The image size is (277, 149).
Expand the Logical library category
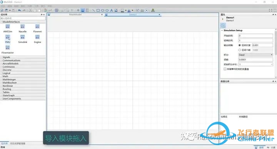coord(1,73)
